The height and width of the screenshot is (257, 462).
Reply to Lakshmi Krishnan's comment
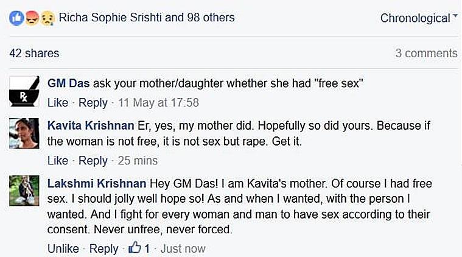[x=104, y=248]
